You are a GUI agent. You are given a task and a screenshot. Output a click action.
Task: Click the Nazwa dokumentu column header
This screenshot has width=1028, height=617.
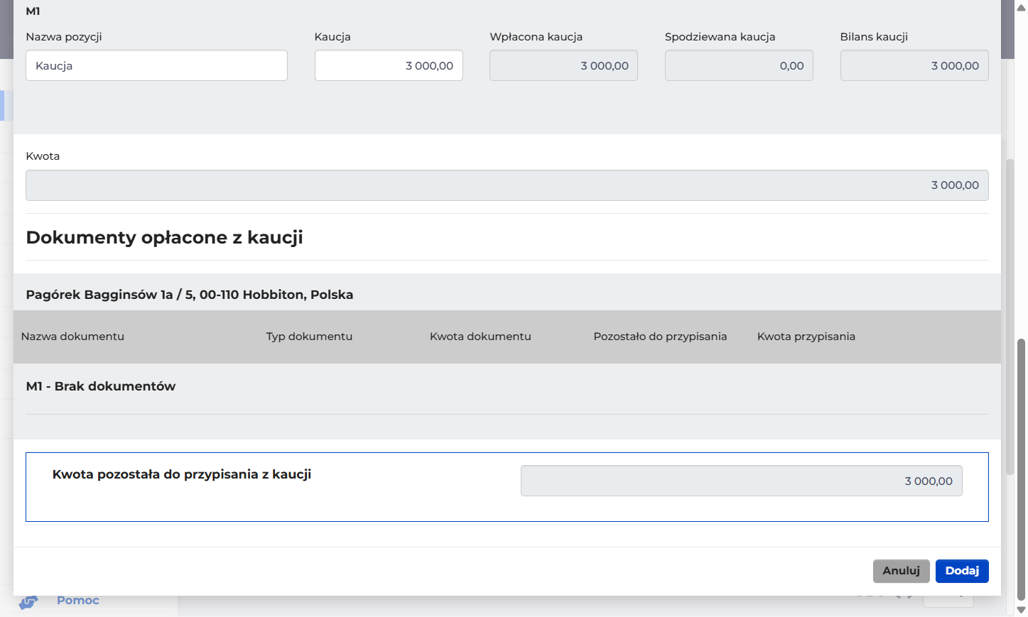pos(72,337)
